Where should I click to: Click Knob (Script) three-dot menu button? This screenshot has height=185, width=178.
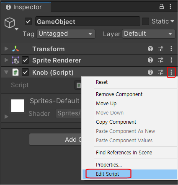(171, 72)
